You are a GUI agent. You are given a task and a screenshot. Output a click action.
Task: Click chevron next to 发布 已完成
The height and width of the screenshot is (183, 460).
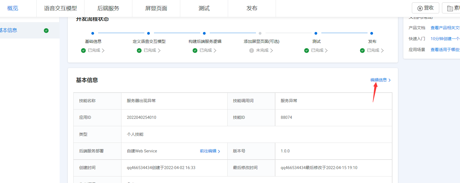click(382, 51)
